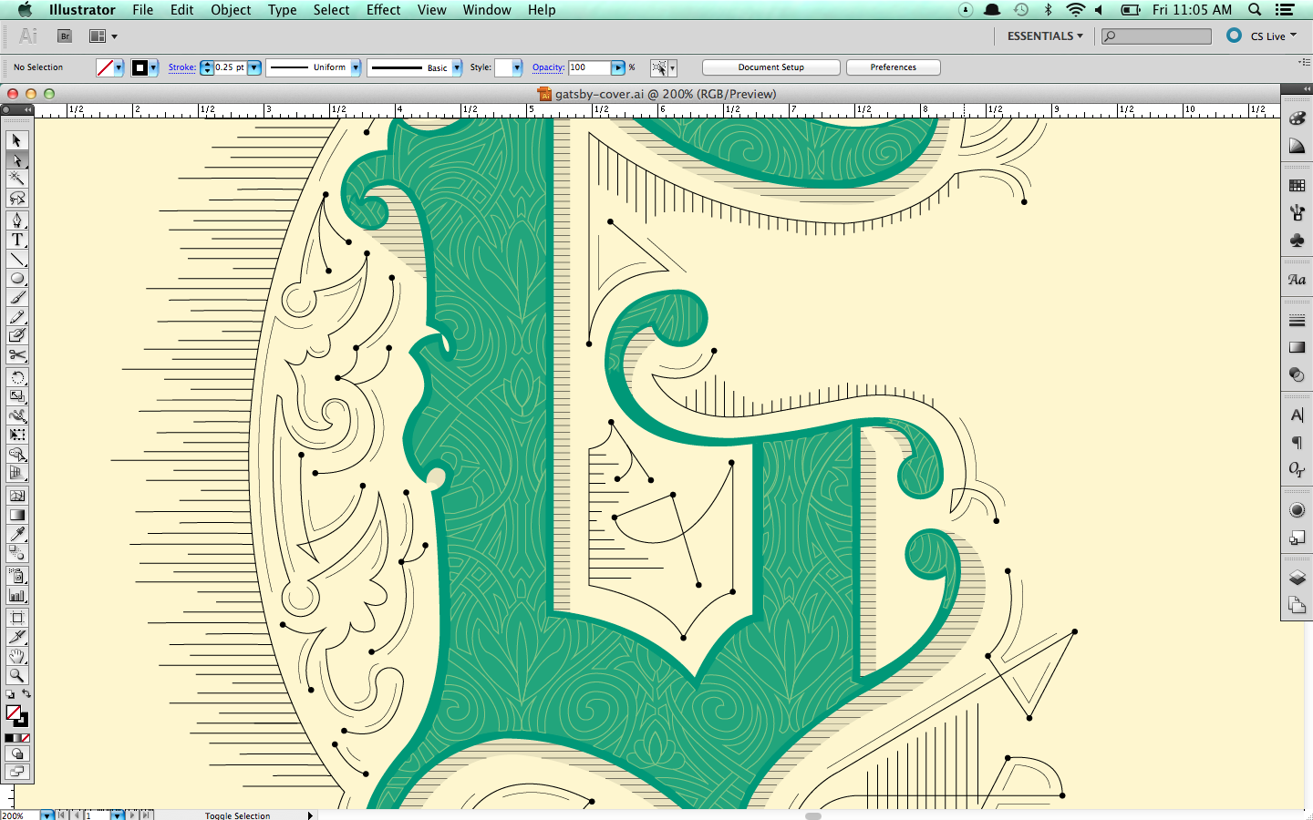Click the fill color swatch in toolbox
The height and width of the screenshot is (820, 1313).
click(13, 712)
